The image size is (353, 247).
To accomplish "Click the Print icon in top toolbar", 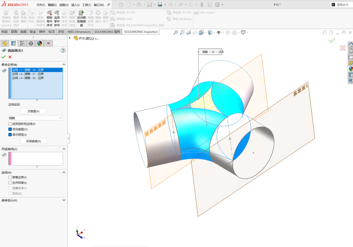I will 160,4.
